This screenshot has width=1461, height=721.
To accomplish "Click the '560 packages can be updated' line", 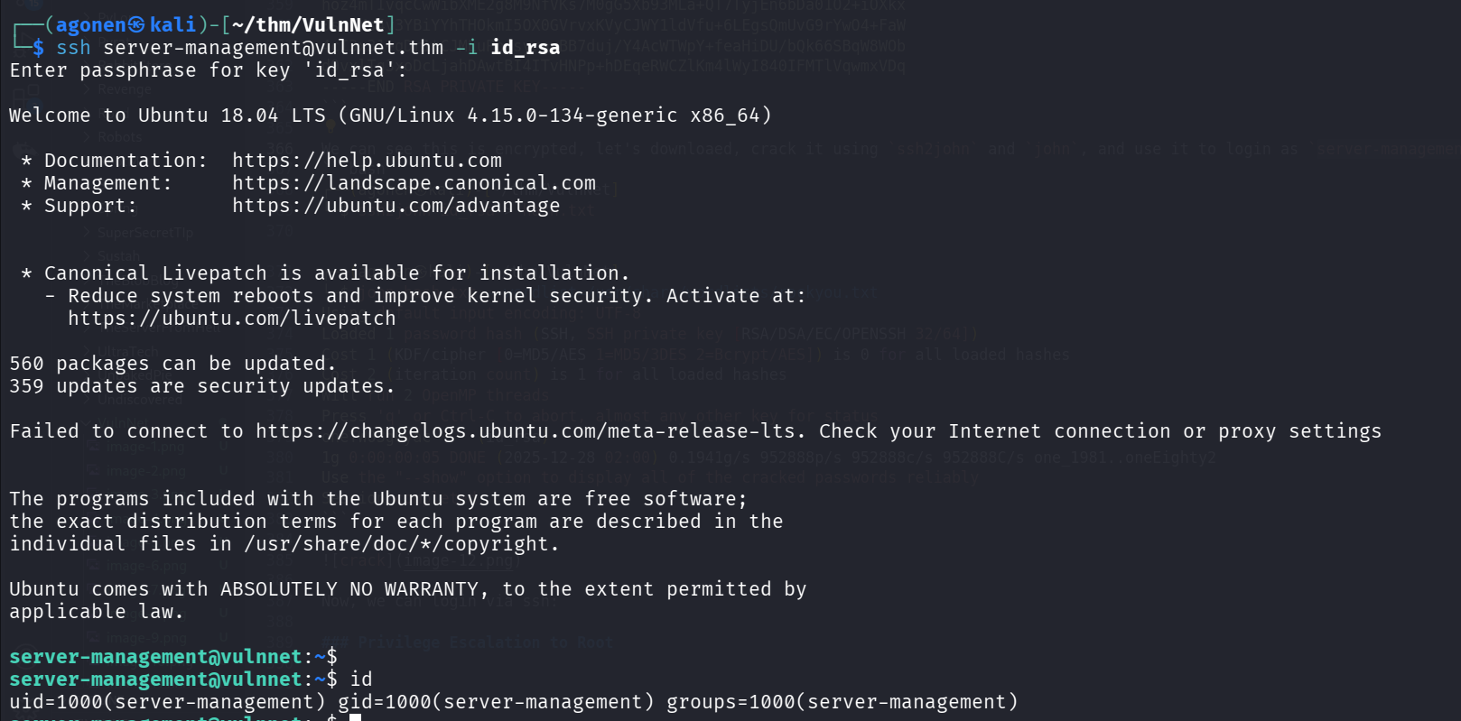I will coord(172,364).
